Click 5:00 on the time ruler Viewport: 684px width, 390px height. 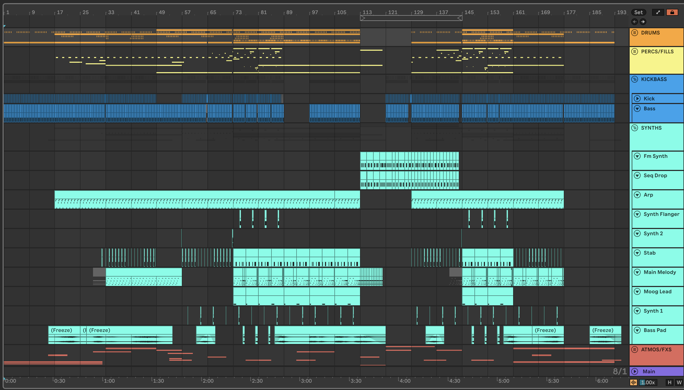click(503, 381)
